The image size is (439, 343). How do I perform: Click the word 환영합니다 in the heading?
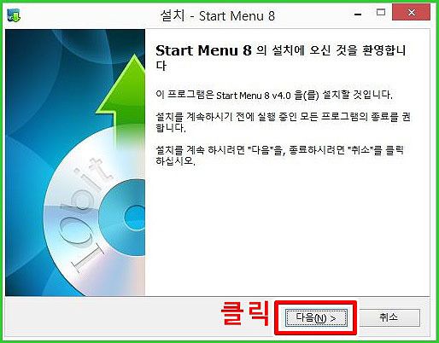tap(384, 51)
